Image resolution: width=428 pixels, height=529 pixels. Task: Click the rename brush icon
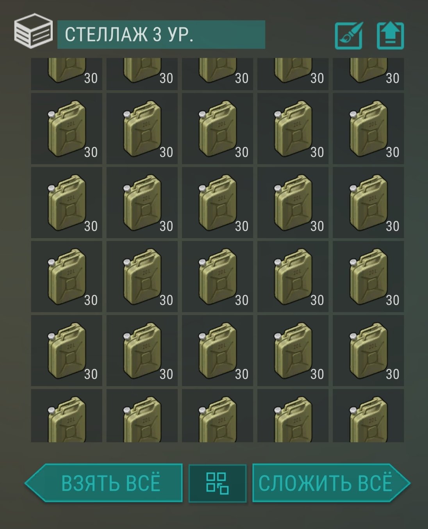349,36
